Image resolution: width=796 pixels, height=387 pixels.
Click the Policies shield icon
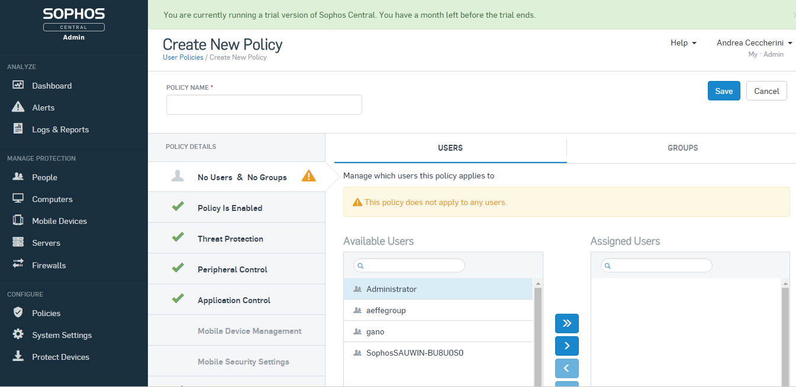pyautogui.click(x=18, y=312)
